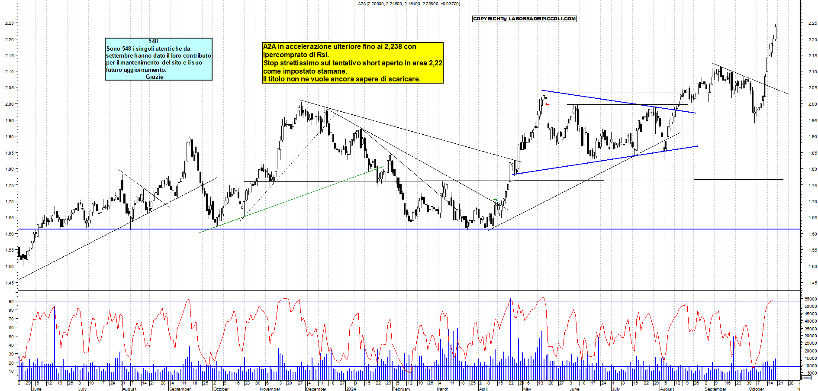
Task: Click the COPYRIGHT LABORSADEIPICCOLI.COM label
Action: (525, 19)
